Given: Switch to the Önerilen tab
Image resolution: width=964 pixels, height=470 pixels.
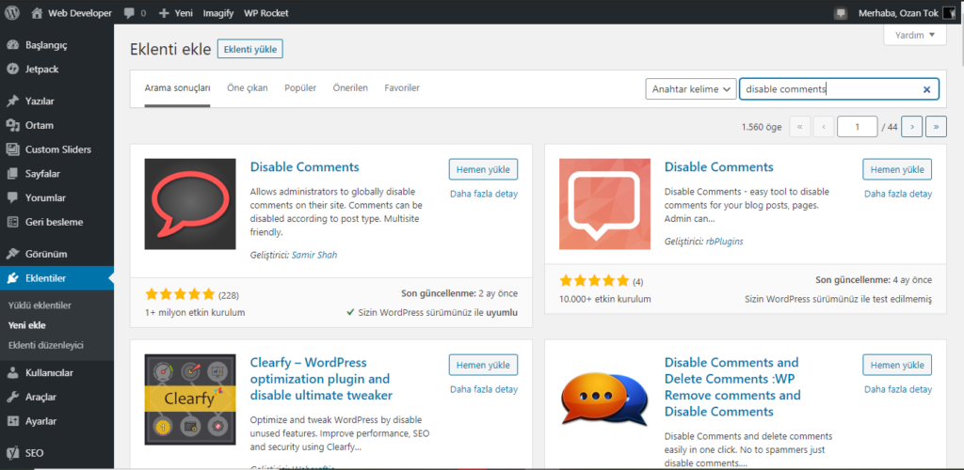Looking at the screenshot, I should coord(350,88).
